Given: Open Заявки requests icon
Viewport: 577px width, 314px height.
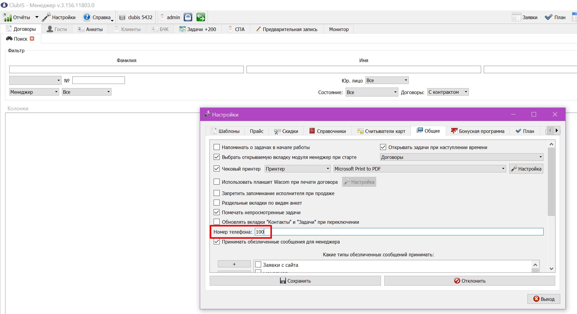Looking at the screenshot, I should 516,17.
